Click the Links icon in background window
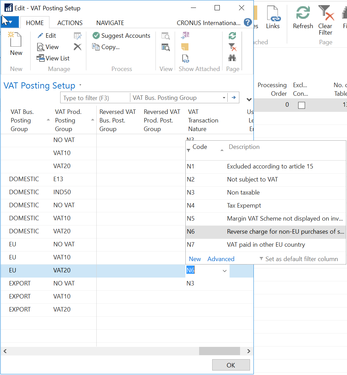This screenshot has width=347, height=375. (x=273, y=14)
